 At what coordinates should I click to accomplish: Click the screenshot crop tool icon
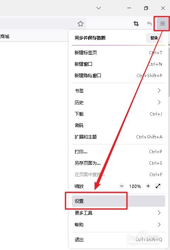(x=136, y=24)
